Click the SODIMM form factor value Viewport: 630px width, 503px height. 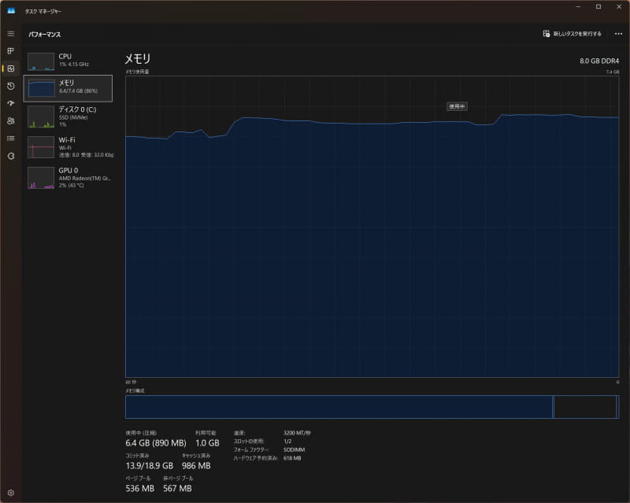pos(294,449)
